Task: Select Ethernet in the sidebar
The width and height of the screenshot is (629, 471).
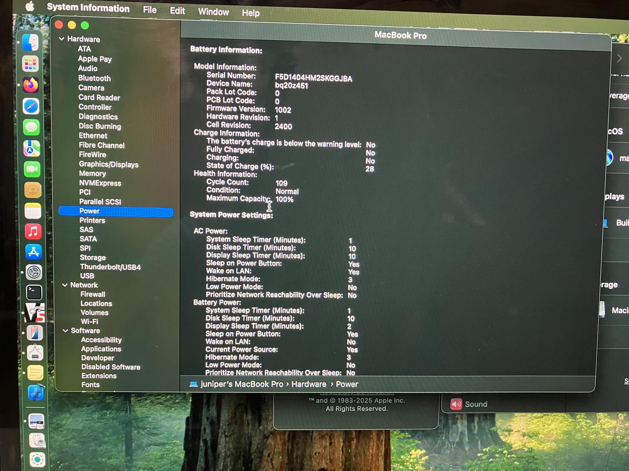Action: pyautogui.click(x=93, y=136)
